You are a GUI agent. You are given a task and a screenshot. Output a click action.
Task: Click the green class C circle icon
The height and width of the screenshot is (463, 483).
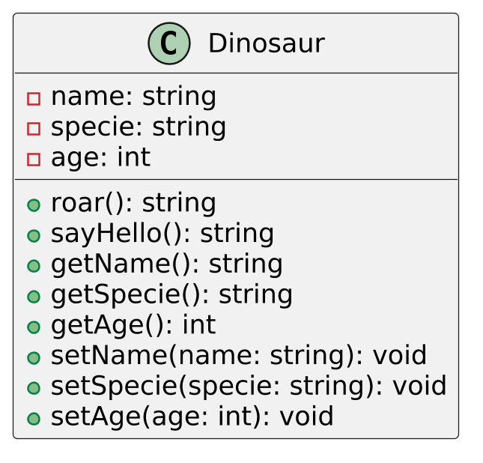tap(169, 43)
